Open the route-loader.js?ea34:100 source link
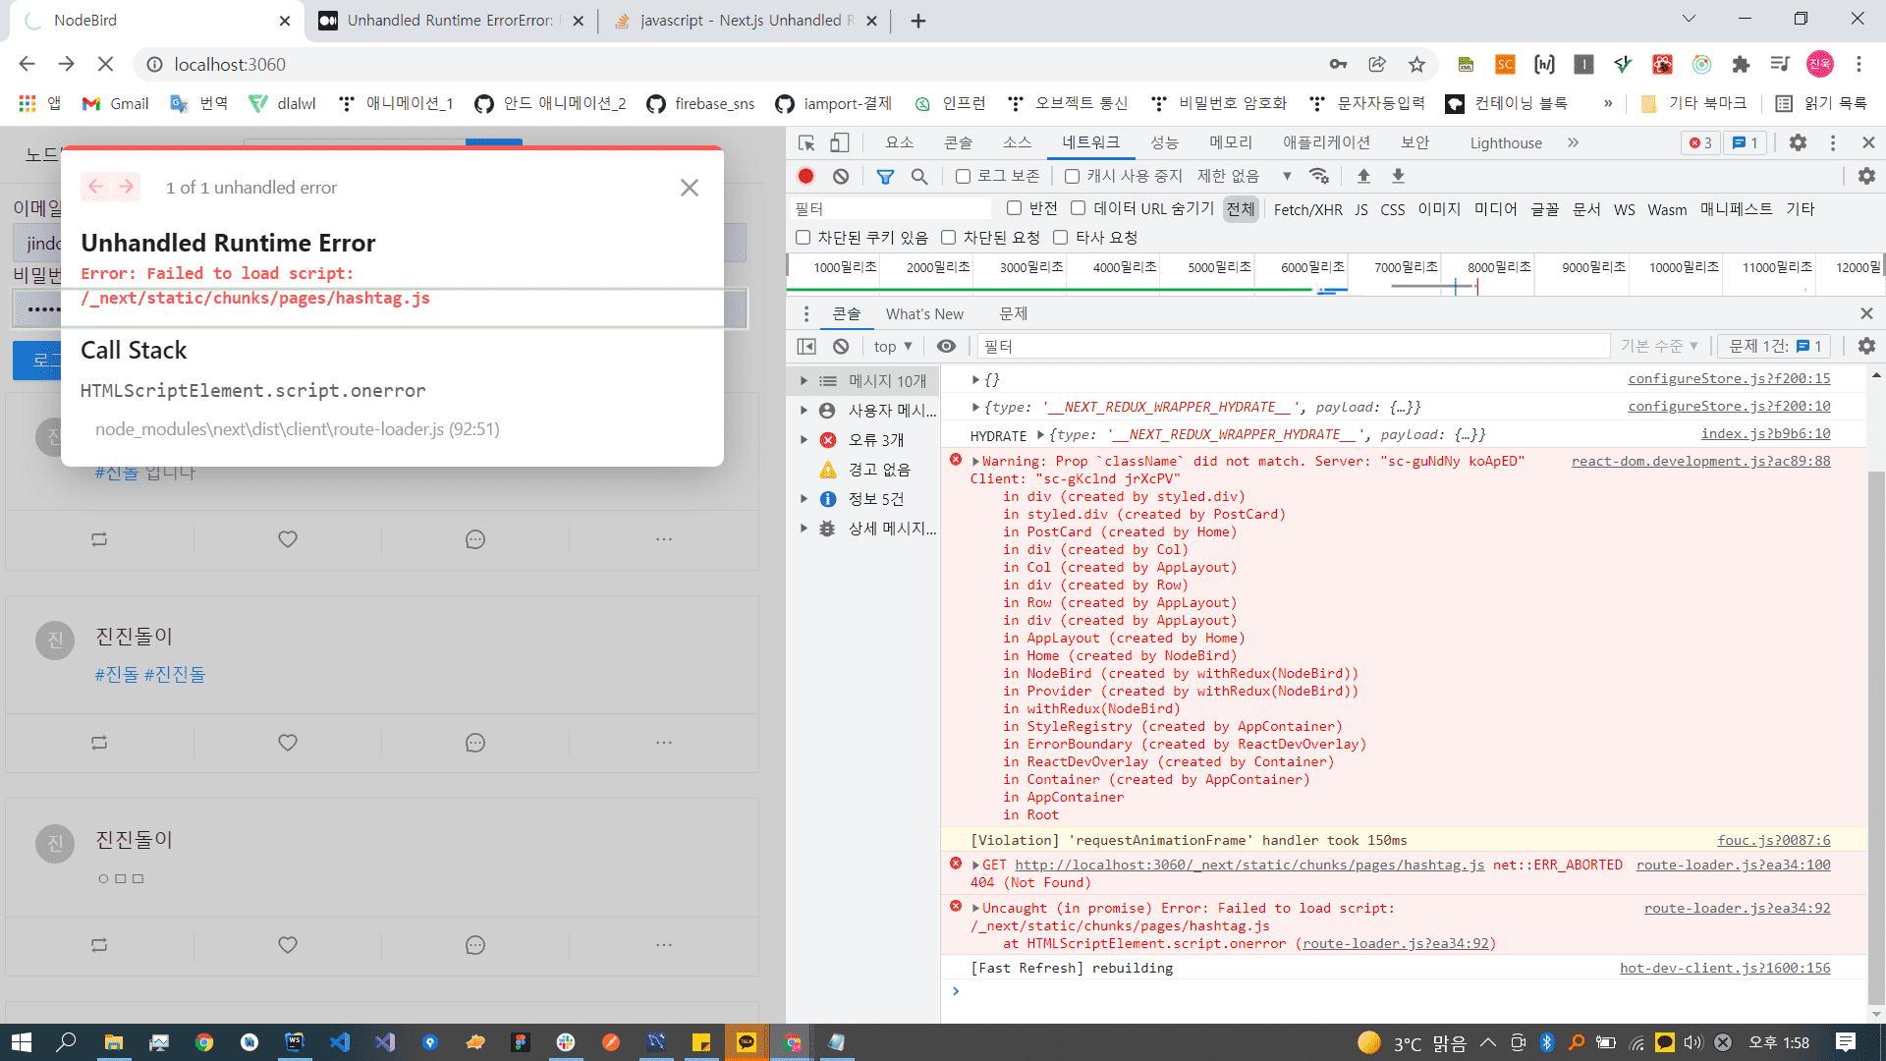Screen dimensions: 1886x1061 click(1733, 865)
